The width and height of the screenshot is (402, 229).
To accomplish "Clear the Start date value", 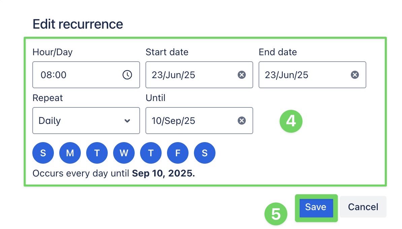I will (241, 75).
